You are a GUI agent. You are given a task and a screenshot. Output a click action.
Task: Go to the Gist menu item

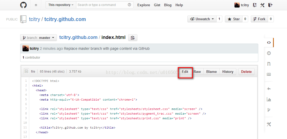(157, 5)
